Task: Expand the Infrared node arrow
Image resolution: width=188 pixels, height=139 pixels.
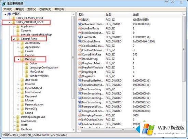Action: (x=18, y=84)
